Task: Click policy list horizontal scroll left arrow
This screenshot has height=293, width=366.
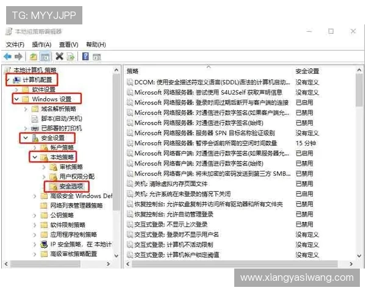Action: 127,264
